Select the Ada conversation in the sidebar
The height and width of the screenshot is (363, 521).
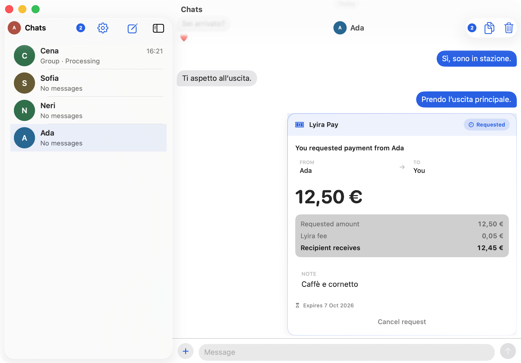point(88,138)
